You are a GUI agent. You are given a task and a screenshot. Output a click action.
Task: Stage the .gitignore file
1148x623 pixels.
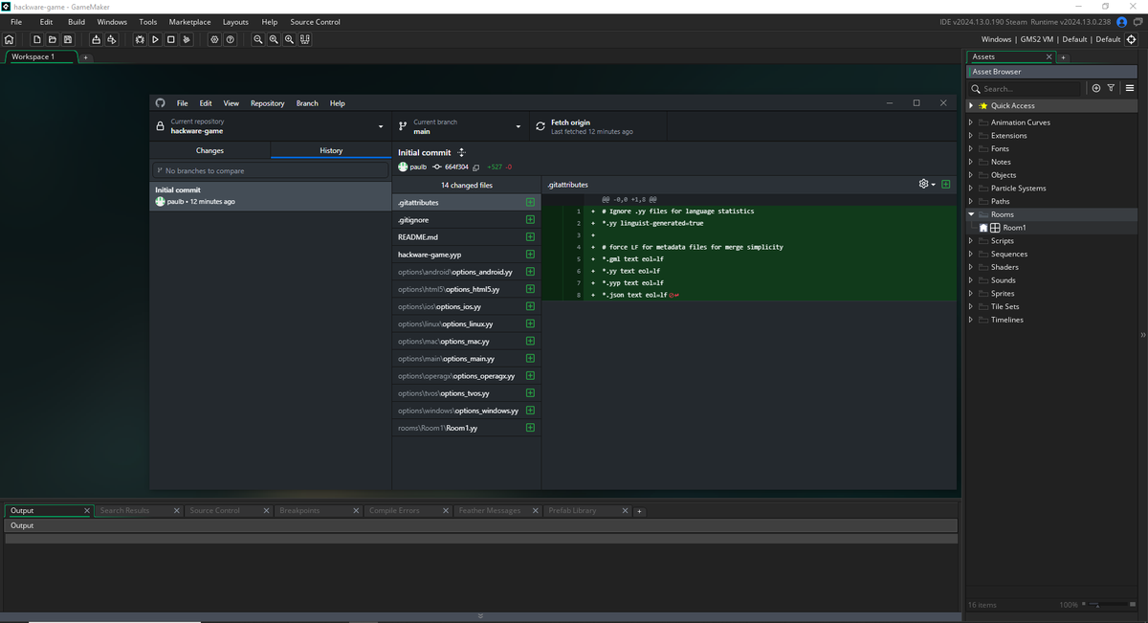(x=530, y=219)
